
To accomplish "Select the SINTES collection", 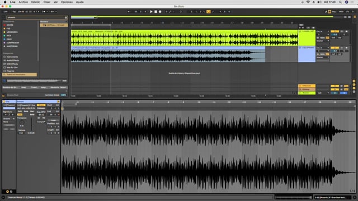I will tap(10, 25).
